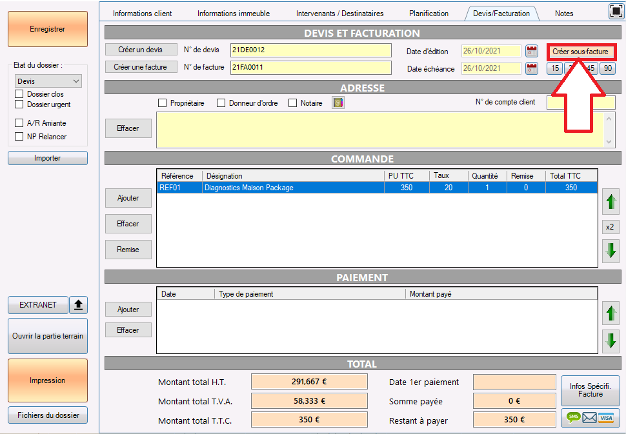This screenshot has width=626, height=434.
Task: Switch to the Planification tab
Action: pyautogui.click(x=429, y=14)
